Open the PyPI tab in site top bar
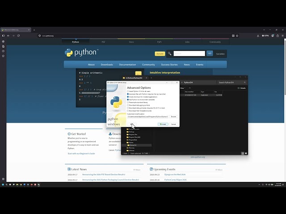 [159, 42]
